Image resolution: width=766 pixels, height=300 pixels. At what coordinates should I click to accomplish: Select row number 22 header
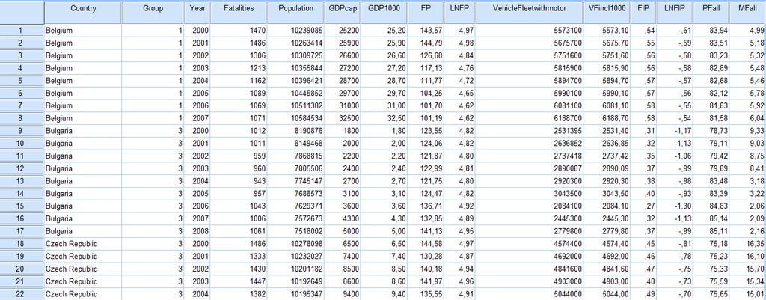point(22,294)
